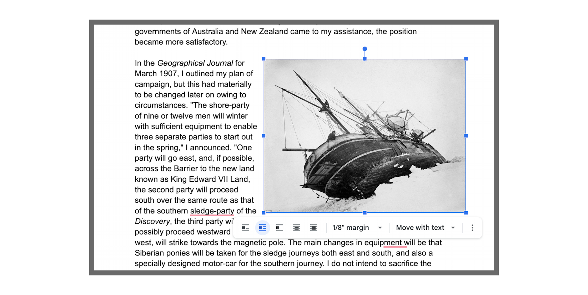Select the Break text layout icon
Image resolution: width=588 pixels, height=295 pixels.
[x=280, y=228]
